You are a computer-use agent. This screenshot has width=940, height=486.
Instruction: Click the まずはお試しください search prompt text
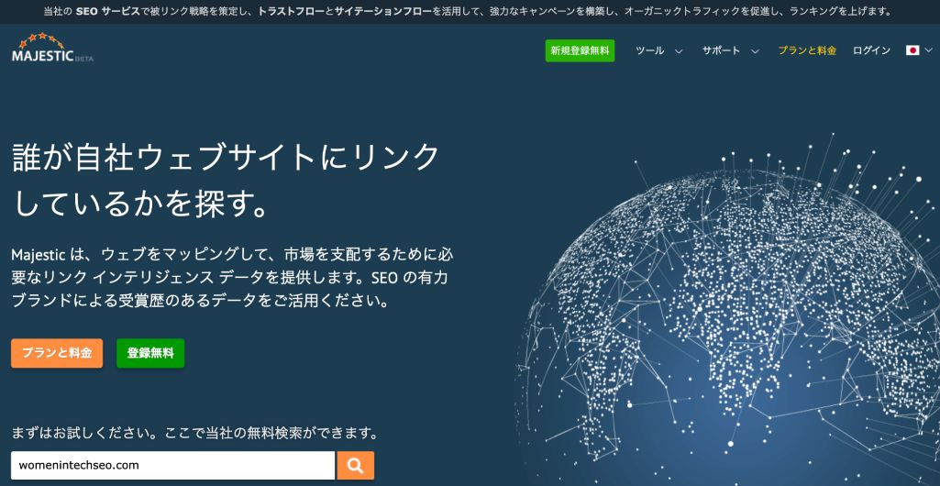[194, 432]
